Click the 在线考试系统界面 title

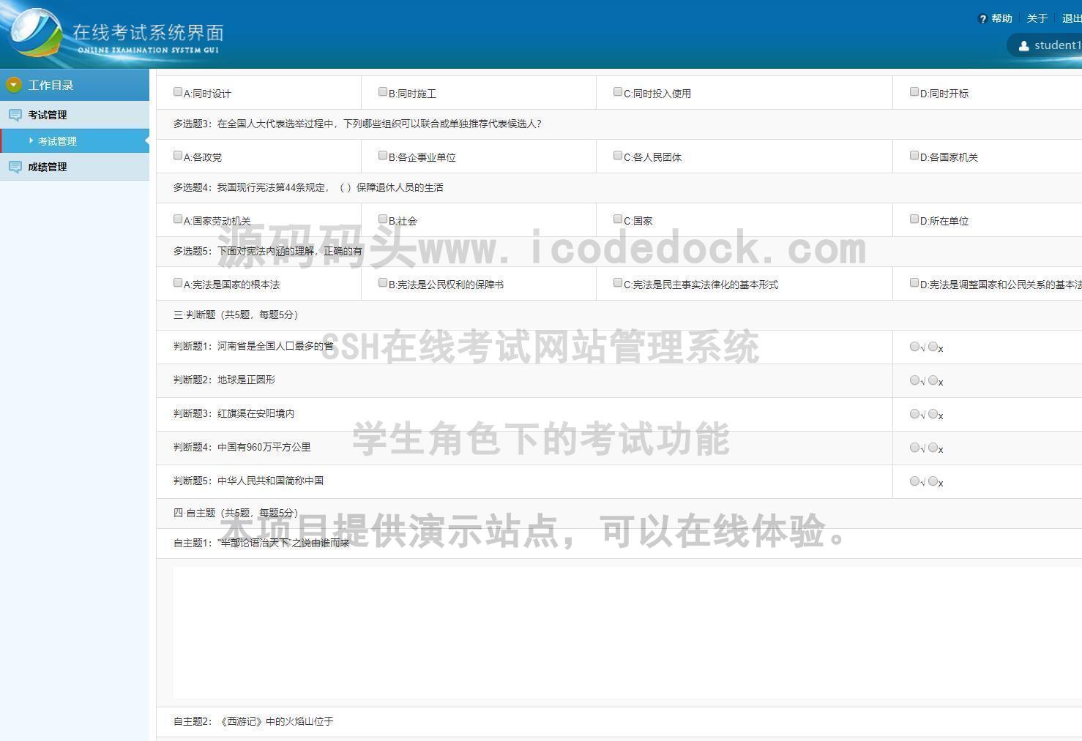(x=148, y=33)
